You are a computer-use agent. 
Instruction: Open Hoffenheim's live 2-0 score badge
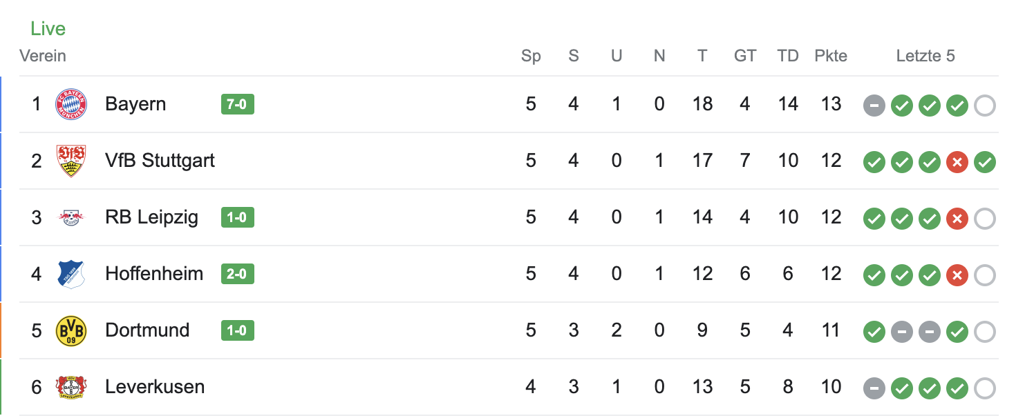pyautogui.click(x=237, y=274)
